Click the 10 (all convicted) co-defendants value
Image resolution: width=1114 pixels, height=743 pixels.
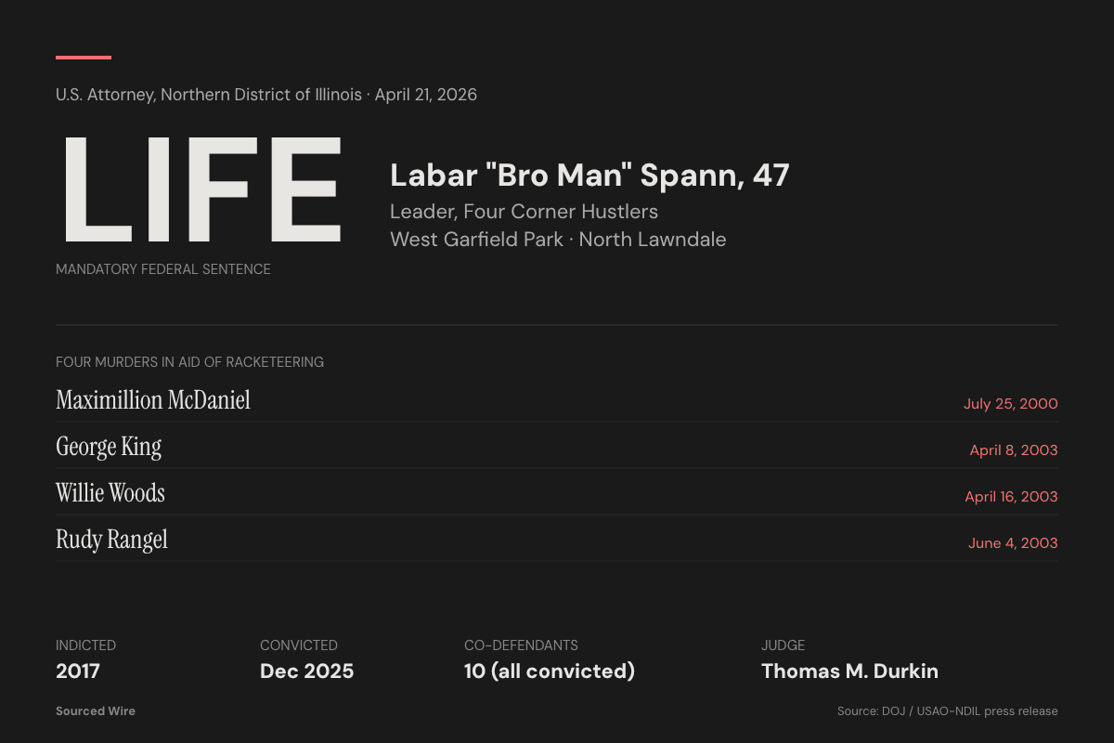tap(550, 671)
